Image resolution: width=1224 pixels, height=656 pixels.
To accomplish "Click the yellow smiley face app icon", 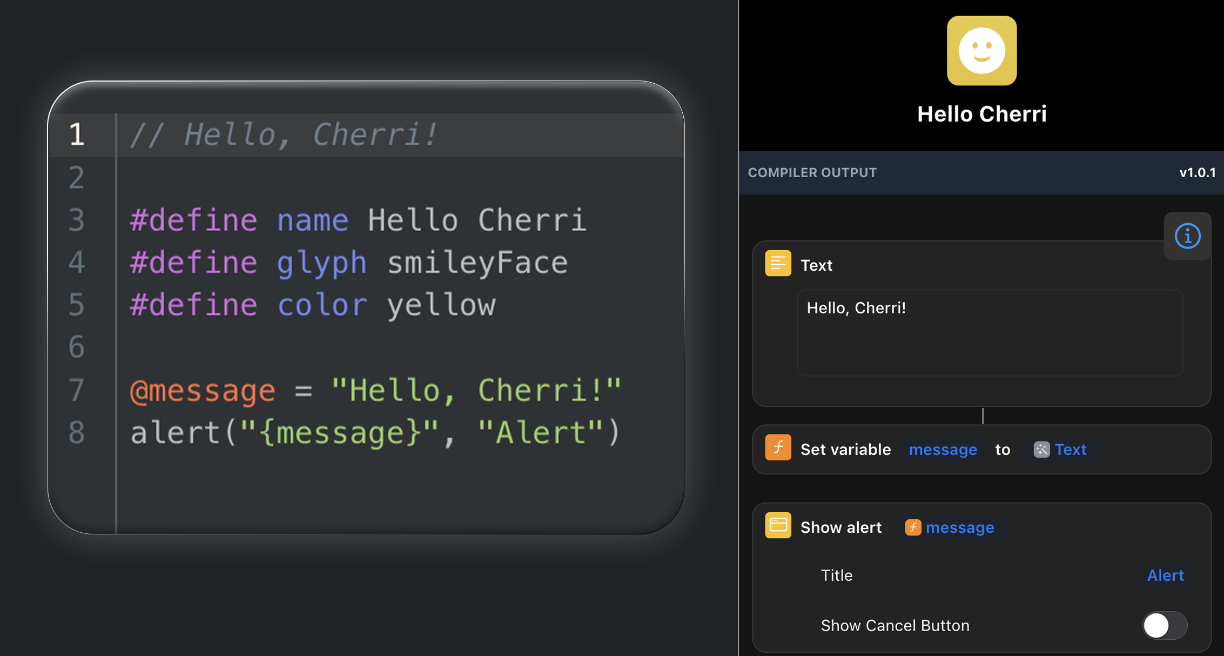I will click(981, 50).
